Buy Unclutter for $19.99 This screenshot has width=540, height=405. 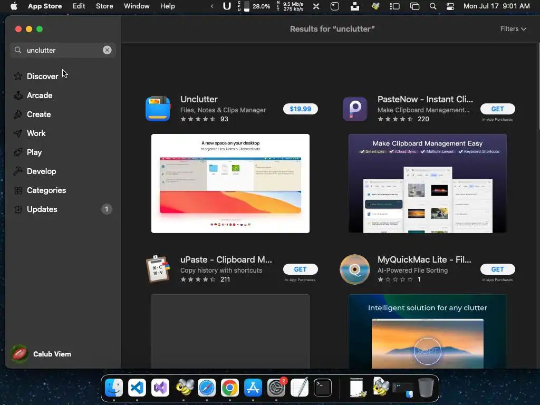pos(300,109)
